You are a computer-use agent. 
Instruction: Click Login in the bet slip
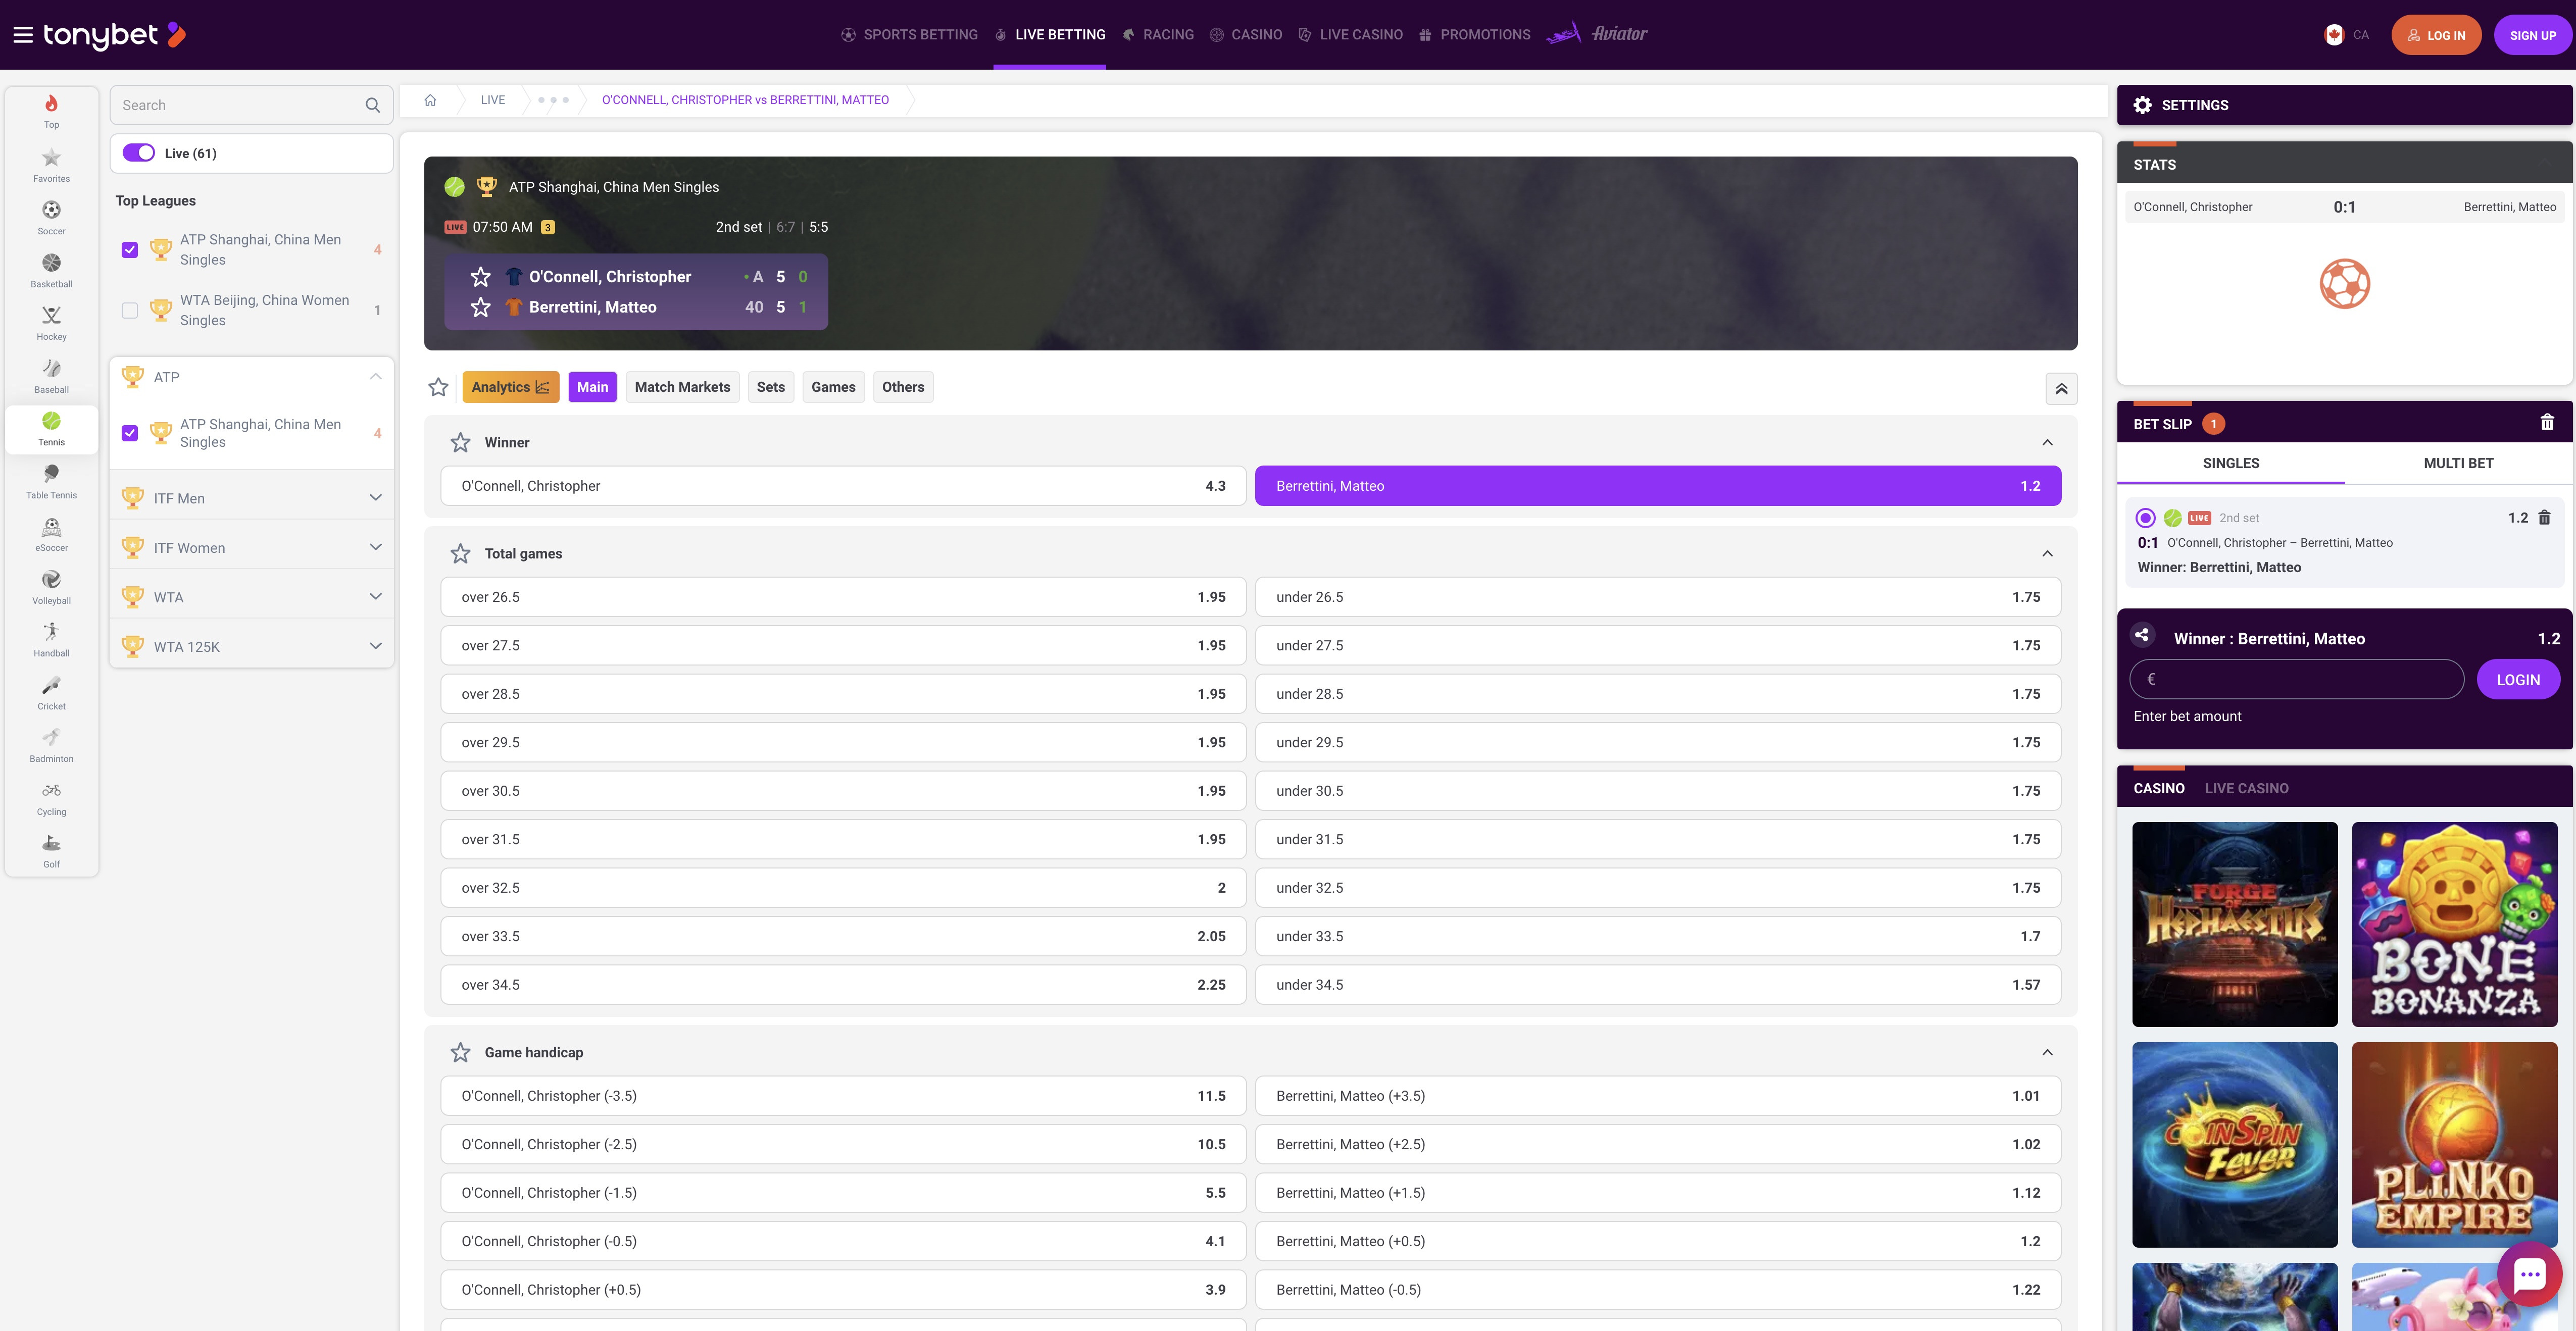[x=2517, y=680]
